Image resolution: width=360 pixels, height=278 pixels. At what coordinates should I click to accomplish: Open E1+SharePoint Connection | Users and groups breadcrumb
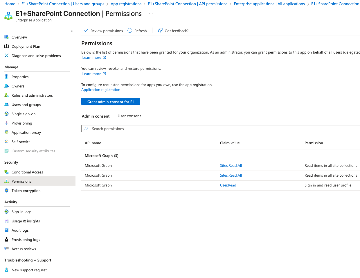63,4
